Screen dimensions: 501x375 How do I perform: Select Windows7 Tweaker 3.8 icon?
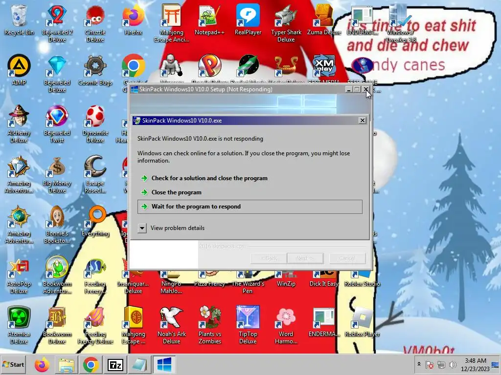[x=400, y=23]
